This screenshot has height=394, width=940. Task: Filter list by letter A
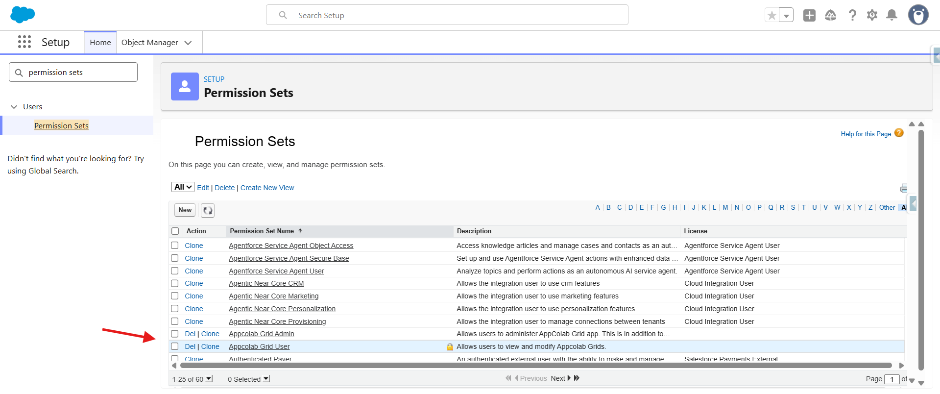click(x=598, y=208)
